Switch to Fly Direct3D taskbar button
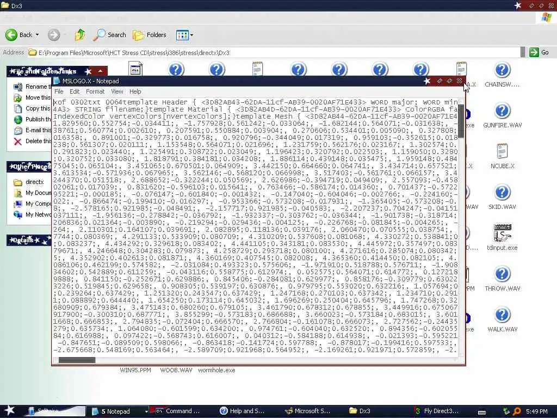The width and height of the screenshot is (557, 418). [437, 411]
